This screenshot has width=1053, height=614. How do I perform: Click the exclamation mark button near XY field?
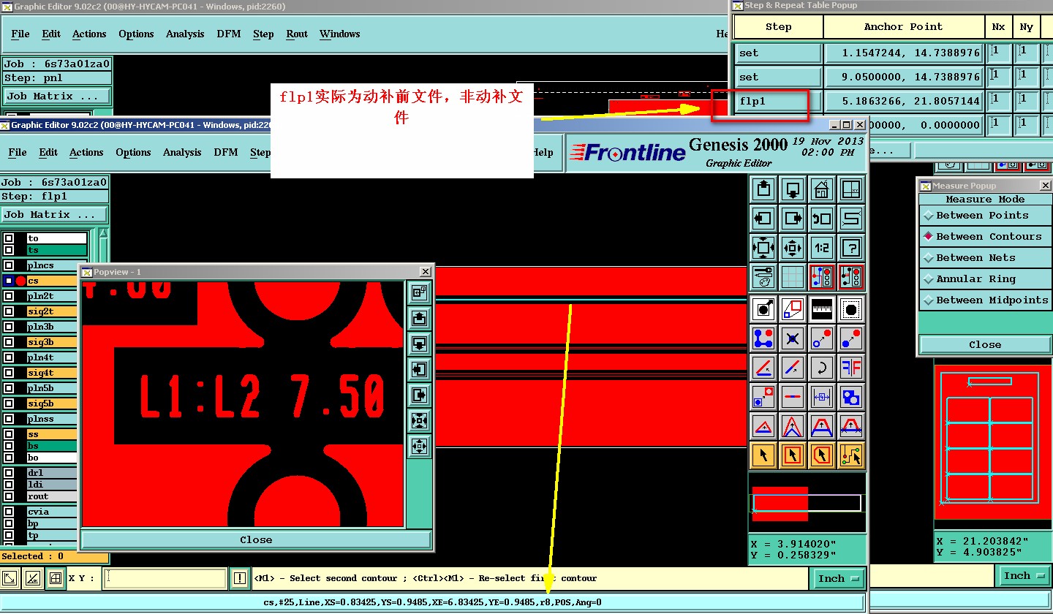click(x=240, y=578)
